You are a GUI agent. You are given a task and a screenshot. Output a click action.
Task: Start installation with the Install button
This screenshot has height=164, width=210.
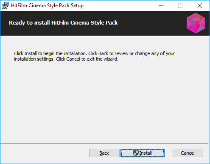tap(143, 153)
